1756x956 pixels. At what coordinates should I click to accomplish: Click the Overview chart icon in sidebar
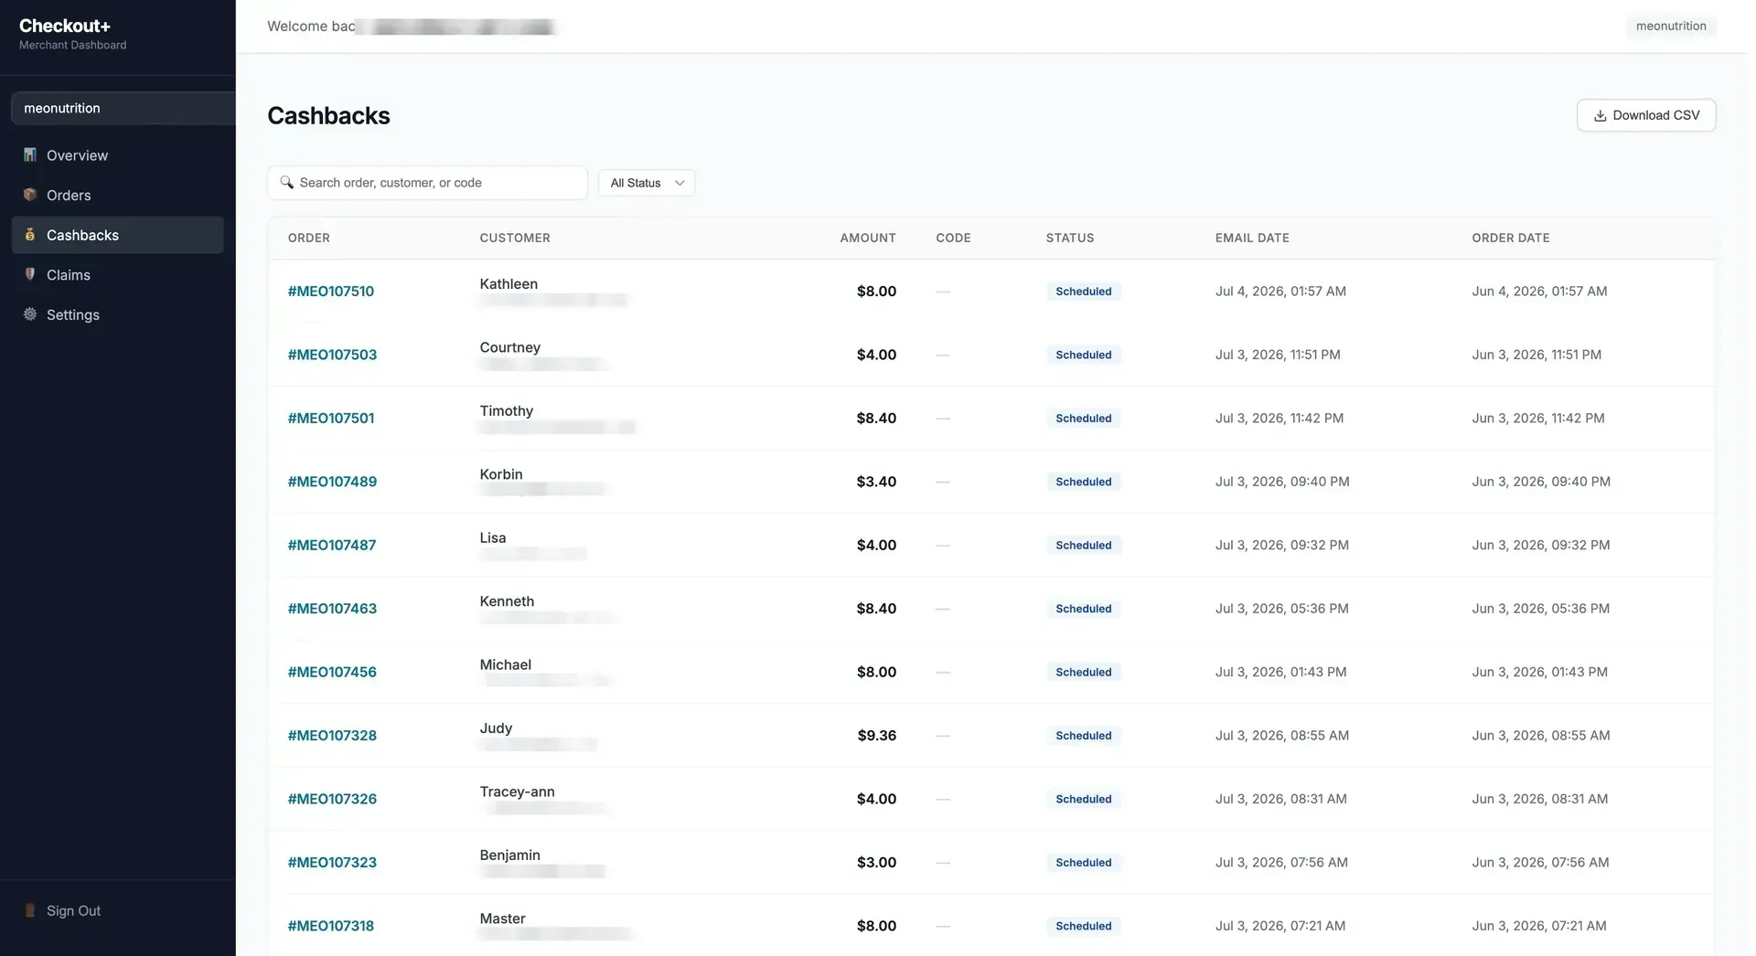click(30, 155)
